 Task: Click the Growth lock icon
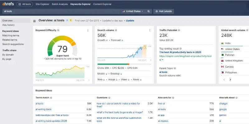(x=107, y=40)
